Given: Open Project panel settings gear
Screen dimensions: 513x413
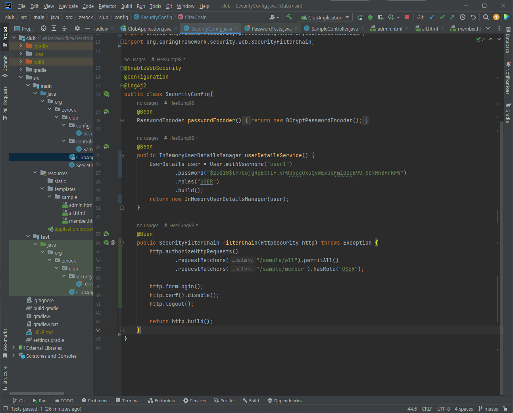Looking at the screenshot, I should coord(77,28).
